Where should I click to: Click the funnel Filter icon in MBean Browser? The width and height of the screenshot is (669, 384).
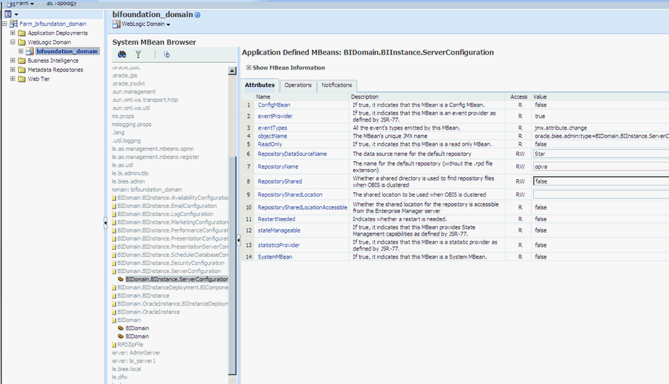pyautogui.click(x=138, y=54)
